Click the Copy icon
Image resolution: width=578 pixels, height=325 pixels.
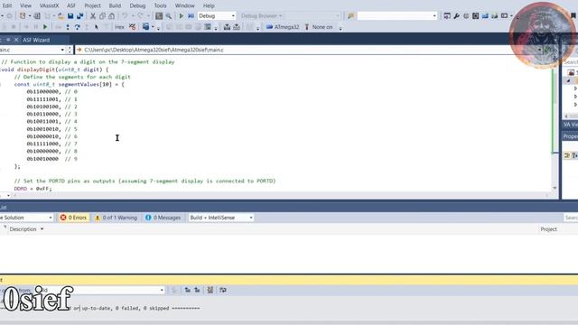[102, 16]
